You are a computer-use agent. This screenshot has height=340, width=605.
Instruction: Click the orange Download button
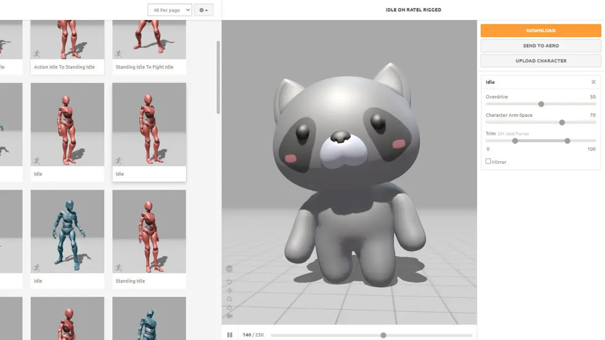[x=541, y=31]
